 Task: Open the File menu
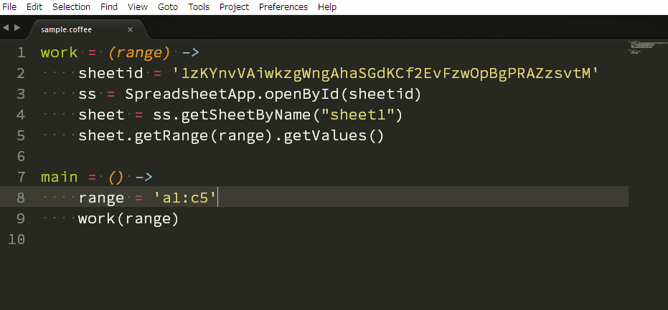pos(9,7)
